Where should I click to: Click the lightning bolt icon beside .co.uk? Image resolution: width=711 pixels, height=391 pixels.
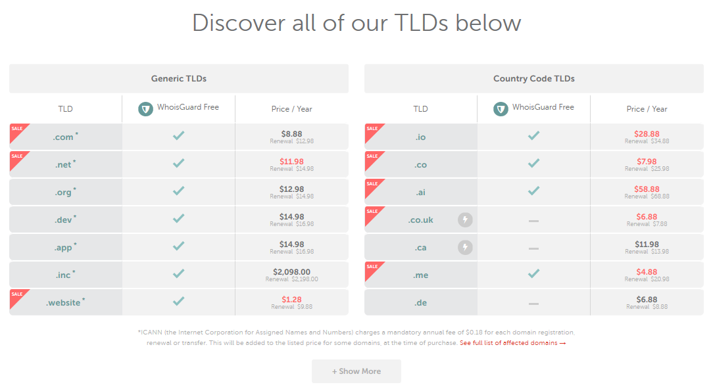click(x=465, y=219)
